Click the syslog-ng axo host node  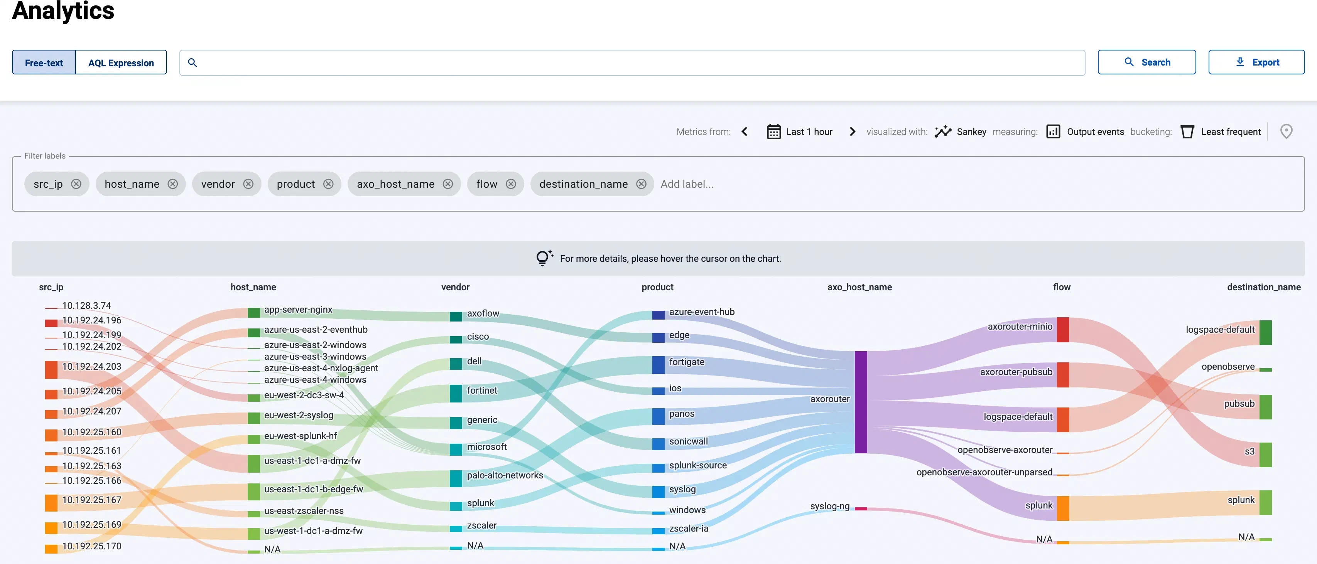pos(861,508)
